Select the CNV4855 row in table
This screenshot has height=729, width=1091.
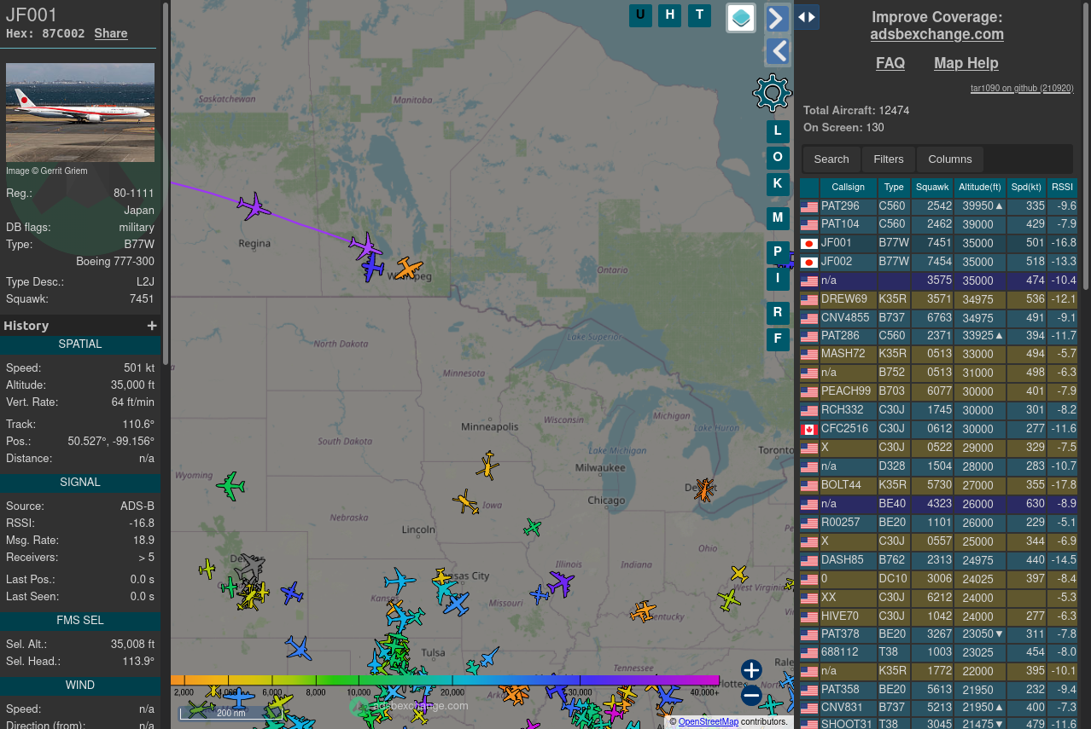939,319
